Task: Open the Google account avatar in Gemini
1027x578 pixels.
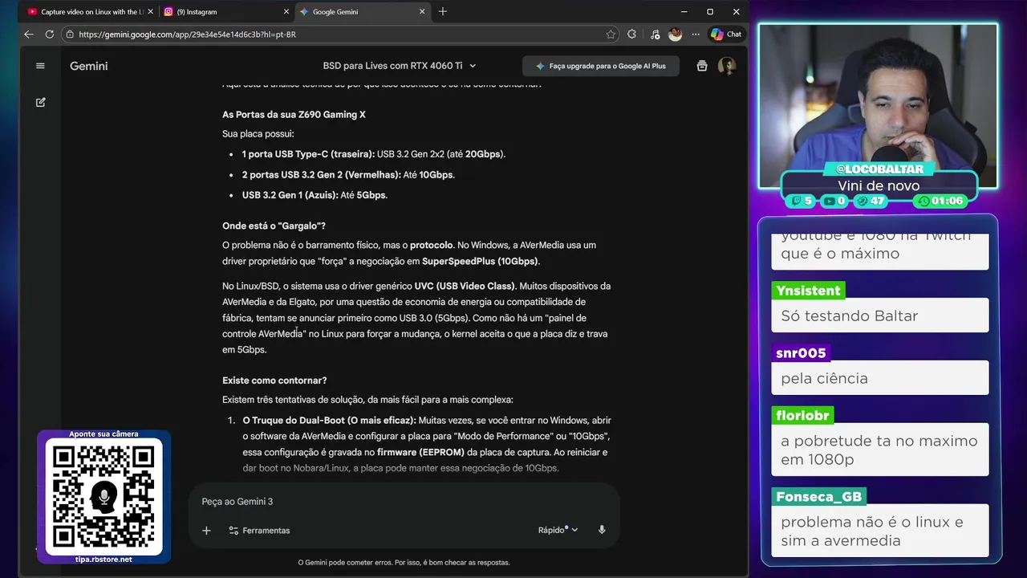Action: 727,66
